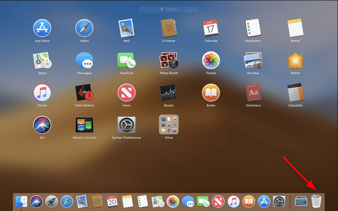The width and height of the screenshot is (338, 211).
Task: Open News icon in the Dock
Action: coord(218,201)
